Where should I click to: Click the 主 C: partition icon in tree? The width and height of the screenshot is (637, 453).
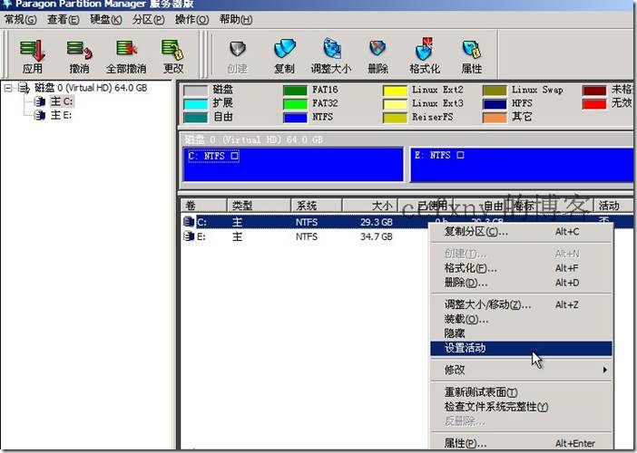click(x=39, y=101)
